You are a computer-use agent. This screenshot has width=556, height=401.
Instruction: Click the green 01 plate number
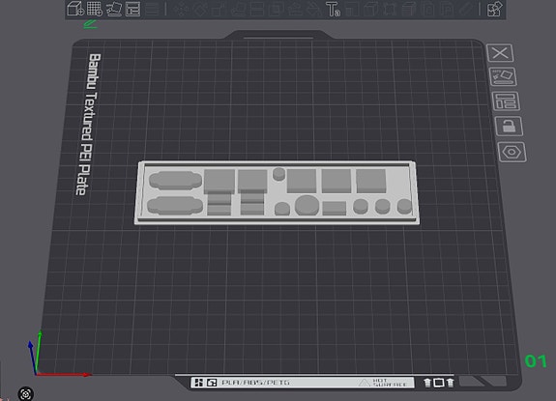[x=536, y=361]
